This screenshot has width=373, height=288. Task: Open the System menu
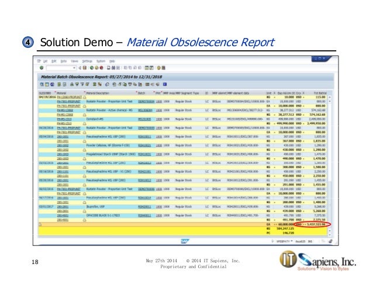(x=101, y=61)
